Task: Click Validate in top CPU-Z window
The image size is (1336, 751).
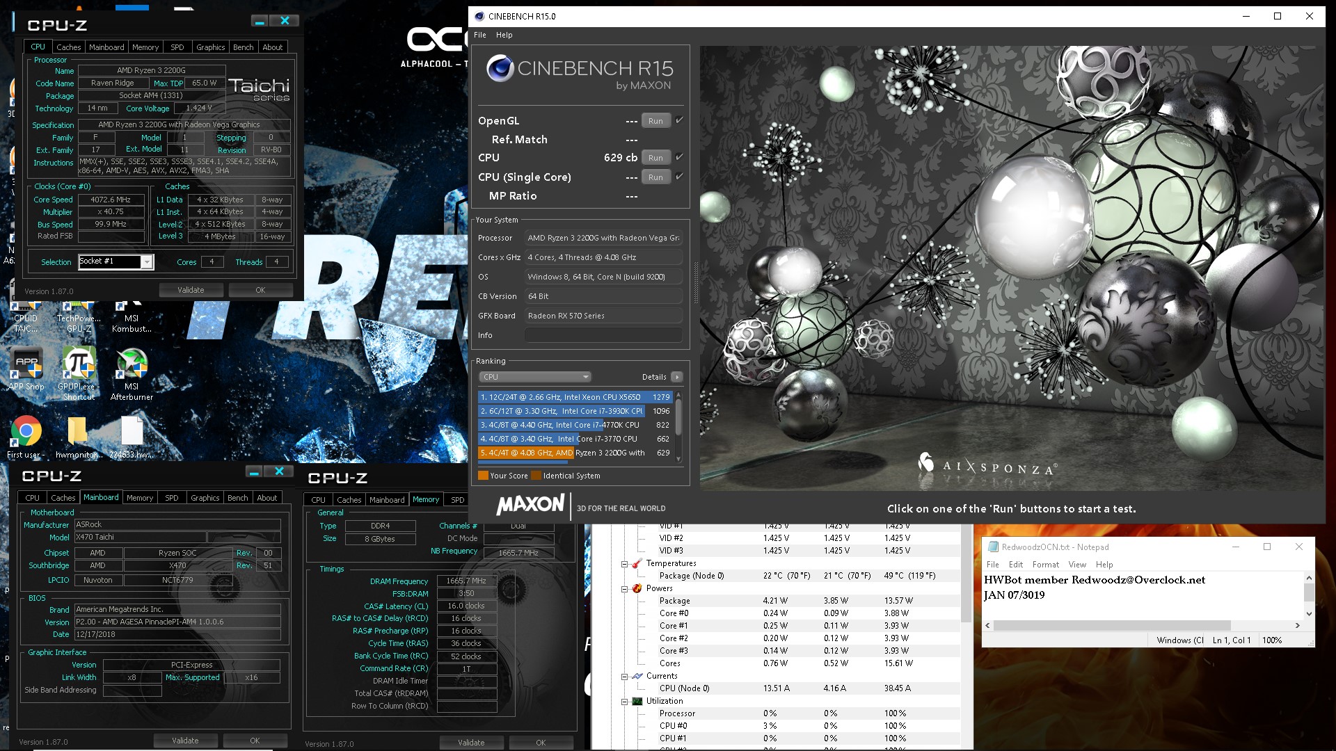Action: (191, 290)
